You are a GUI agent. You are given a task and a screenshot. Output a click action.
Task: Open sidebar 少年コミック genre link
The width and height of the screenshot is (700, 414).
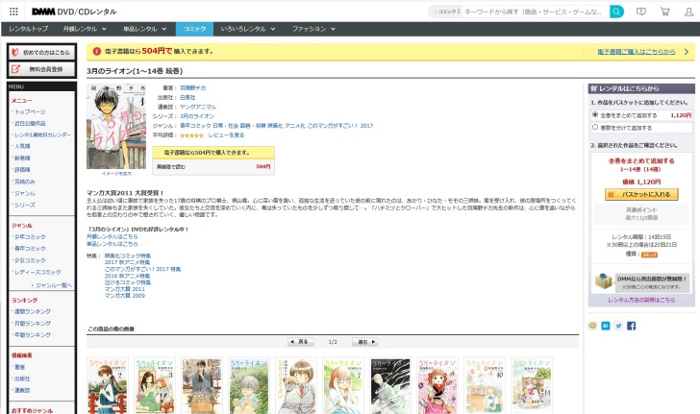tap(30, 237)
